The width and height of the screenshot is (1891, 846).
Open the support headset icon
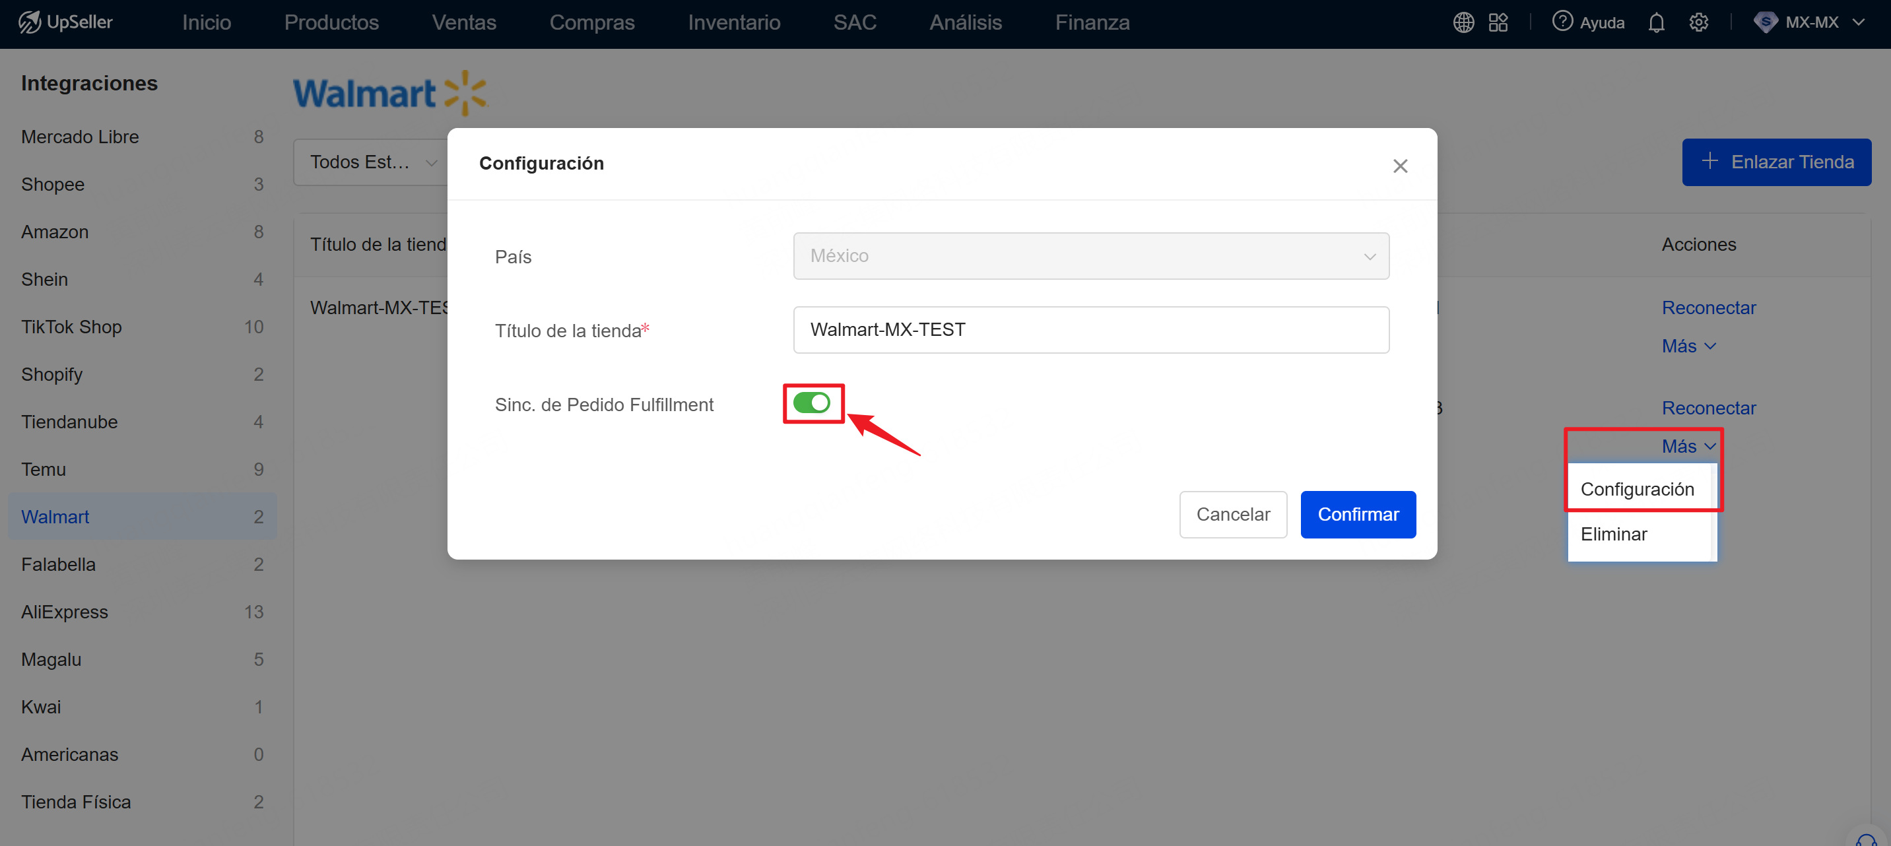coord(1865,840)
